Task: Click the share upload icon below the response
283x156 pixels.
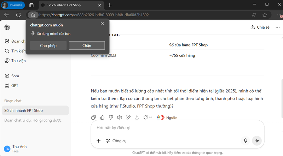Action: pos(137,118)
